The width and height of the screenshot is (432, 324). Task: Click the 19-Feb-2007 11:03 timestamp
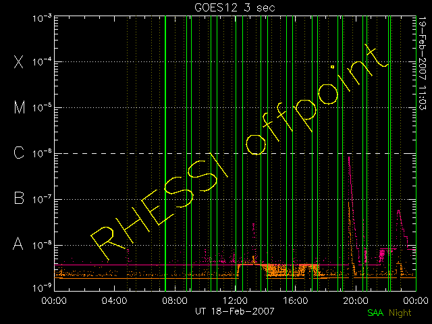tap(422, 63)
